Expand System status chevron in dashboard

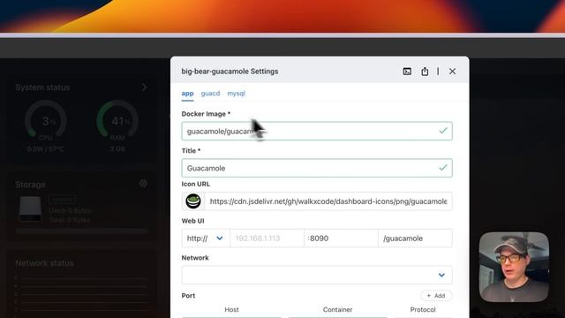pos(144,87)
